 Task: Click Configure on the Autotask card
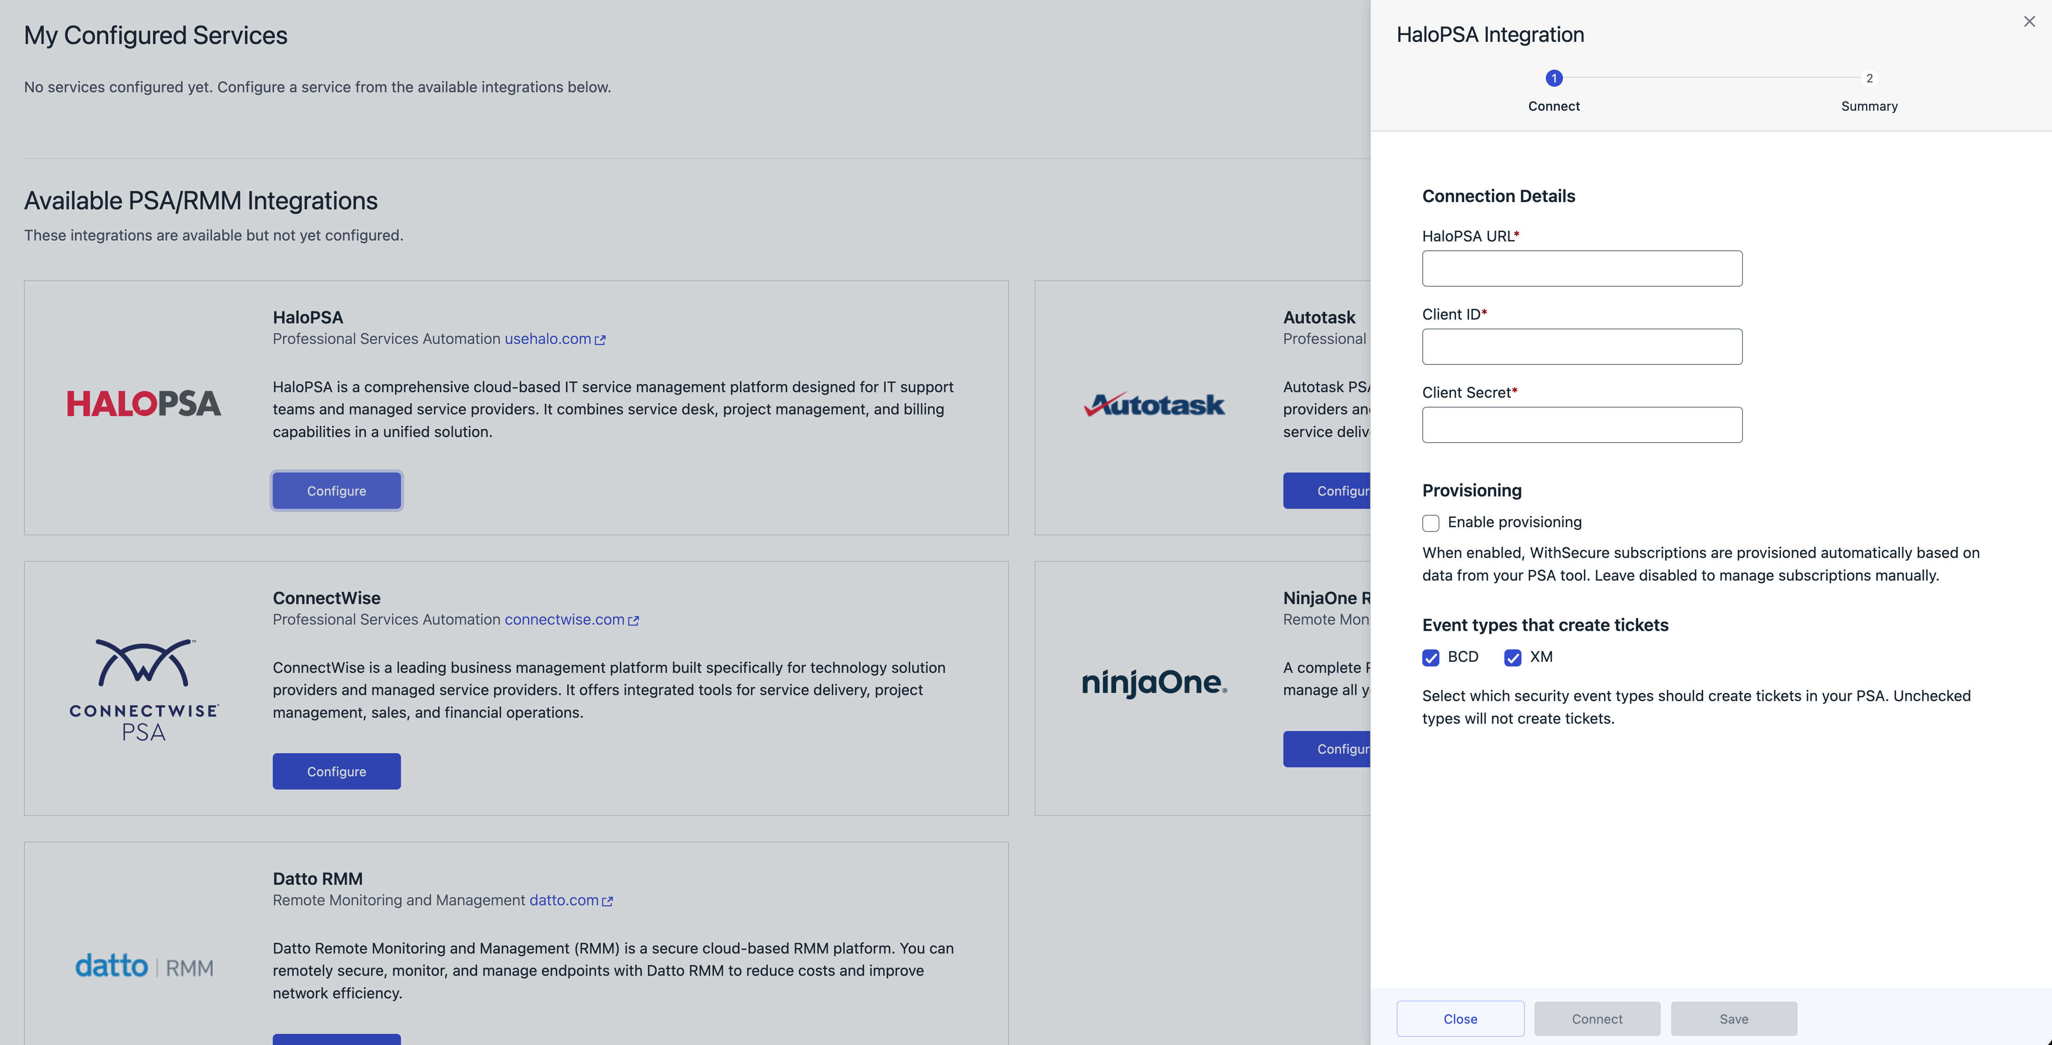(1327, 490)
